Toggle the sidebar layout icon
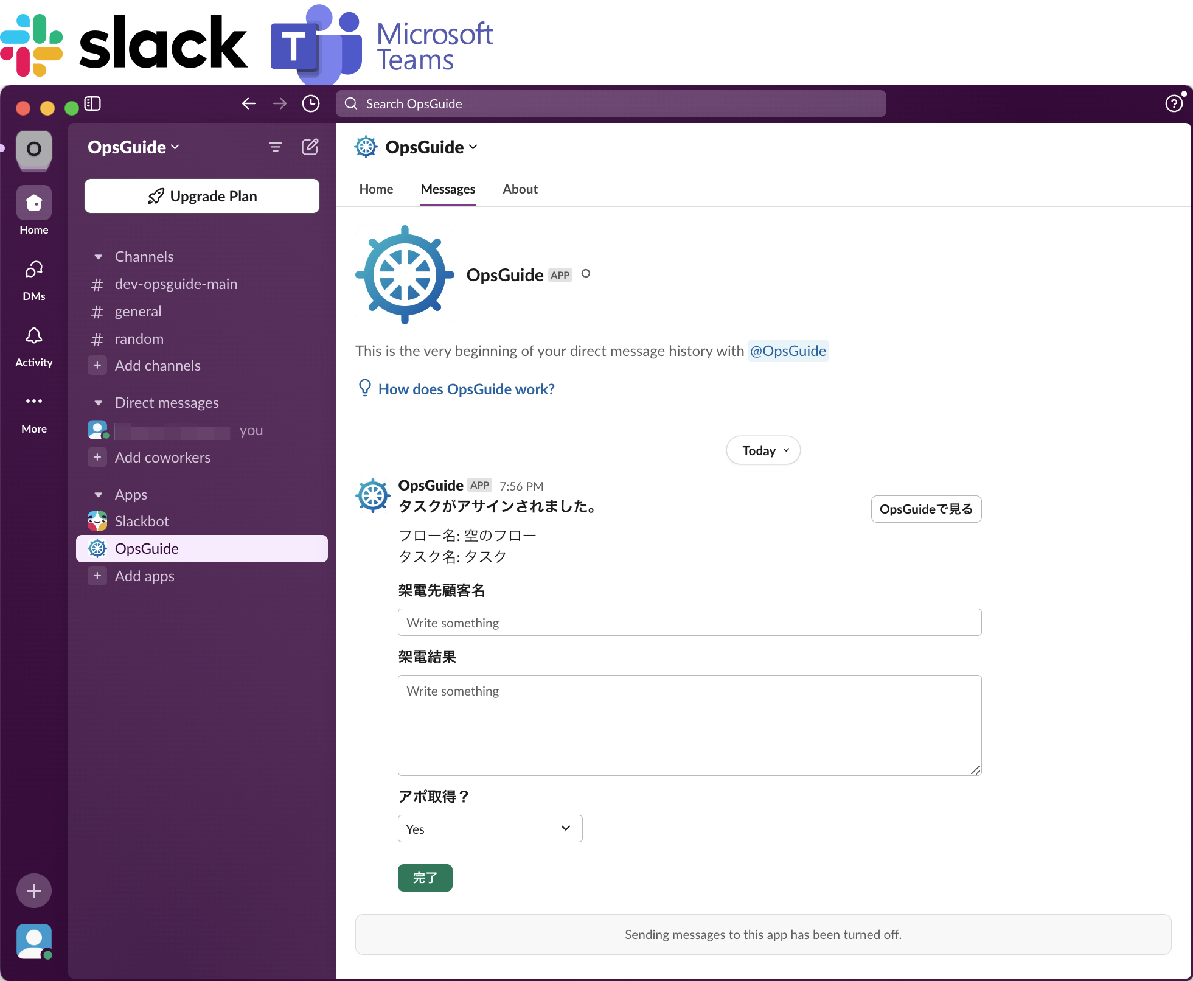Screen dimensions: 1193x981 click(x=92, y=103)
